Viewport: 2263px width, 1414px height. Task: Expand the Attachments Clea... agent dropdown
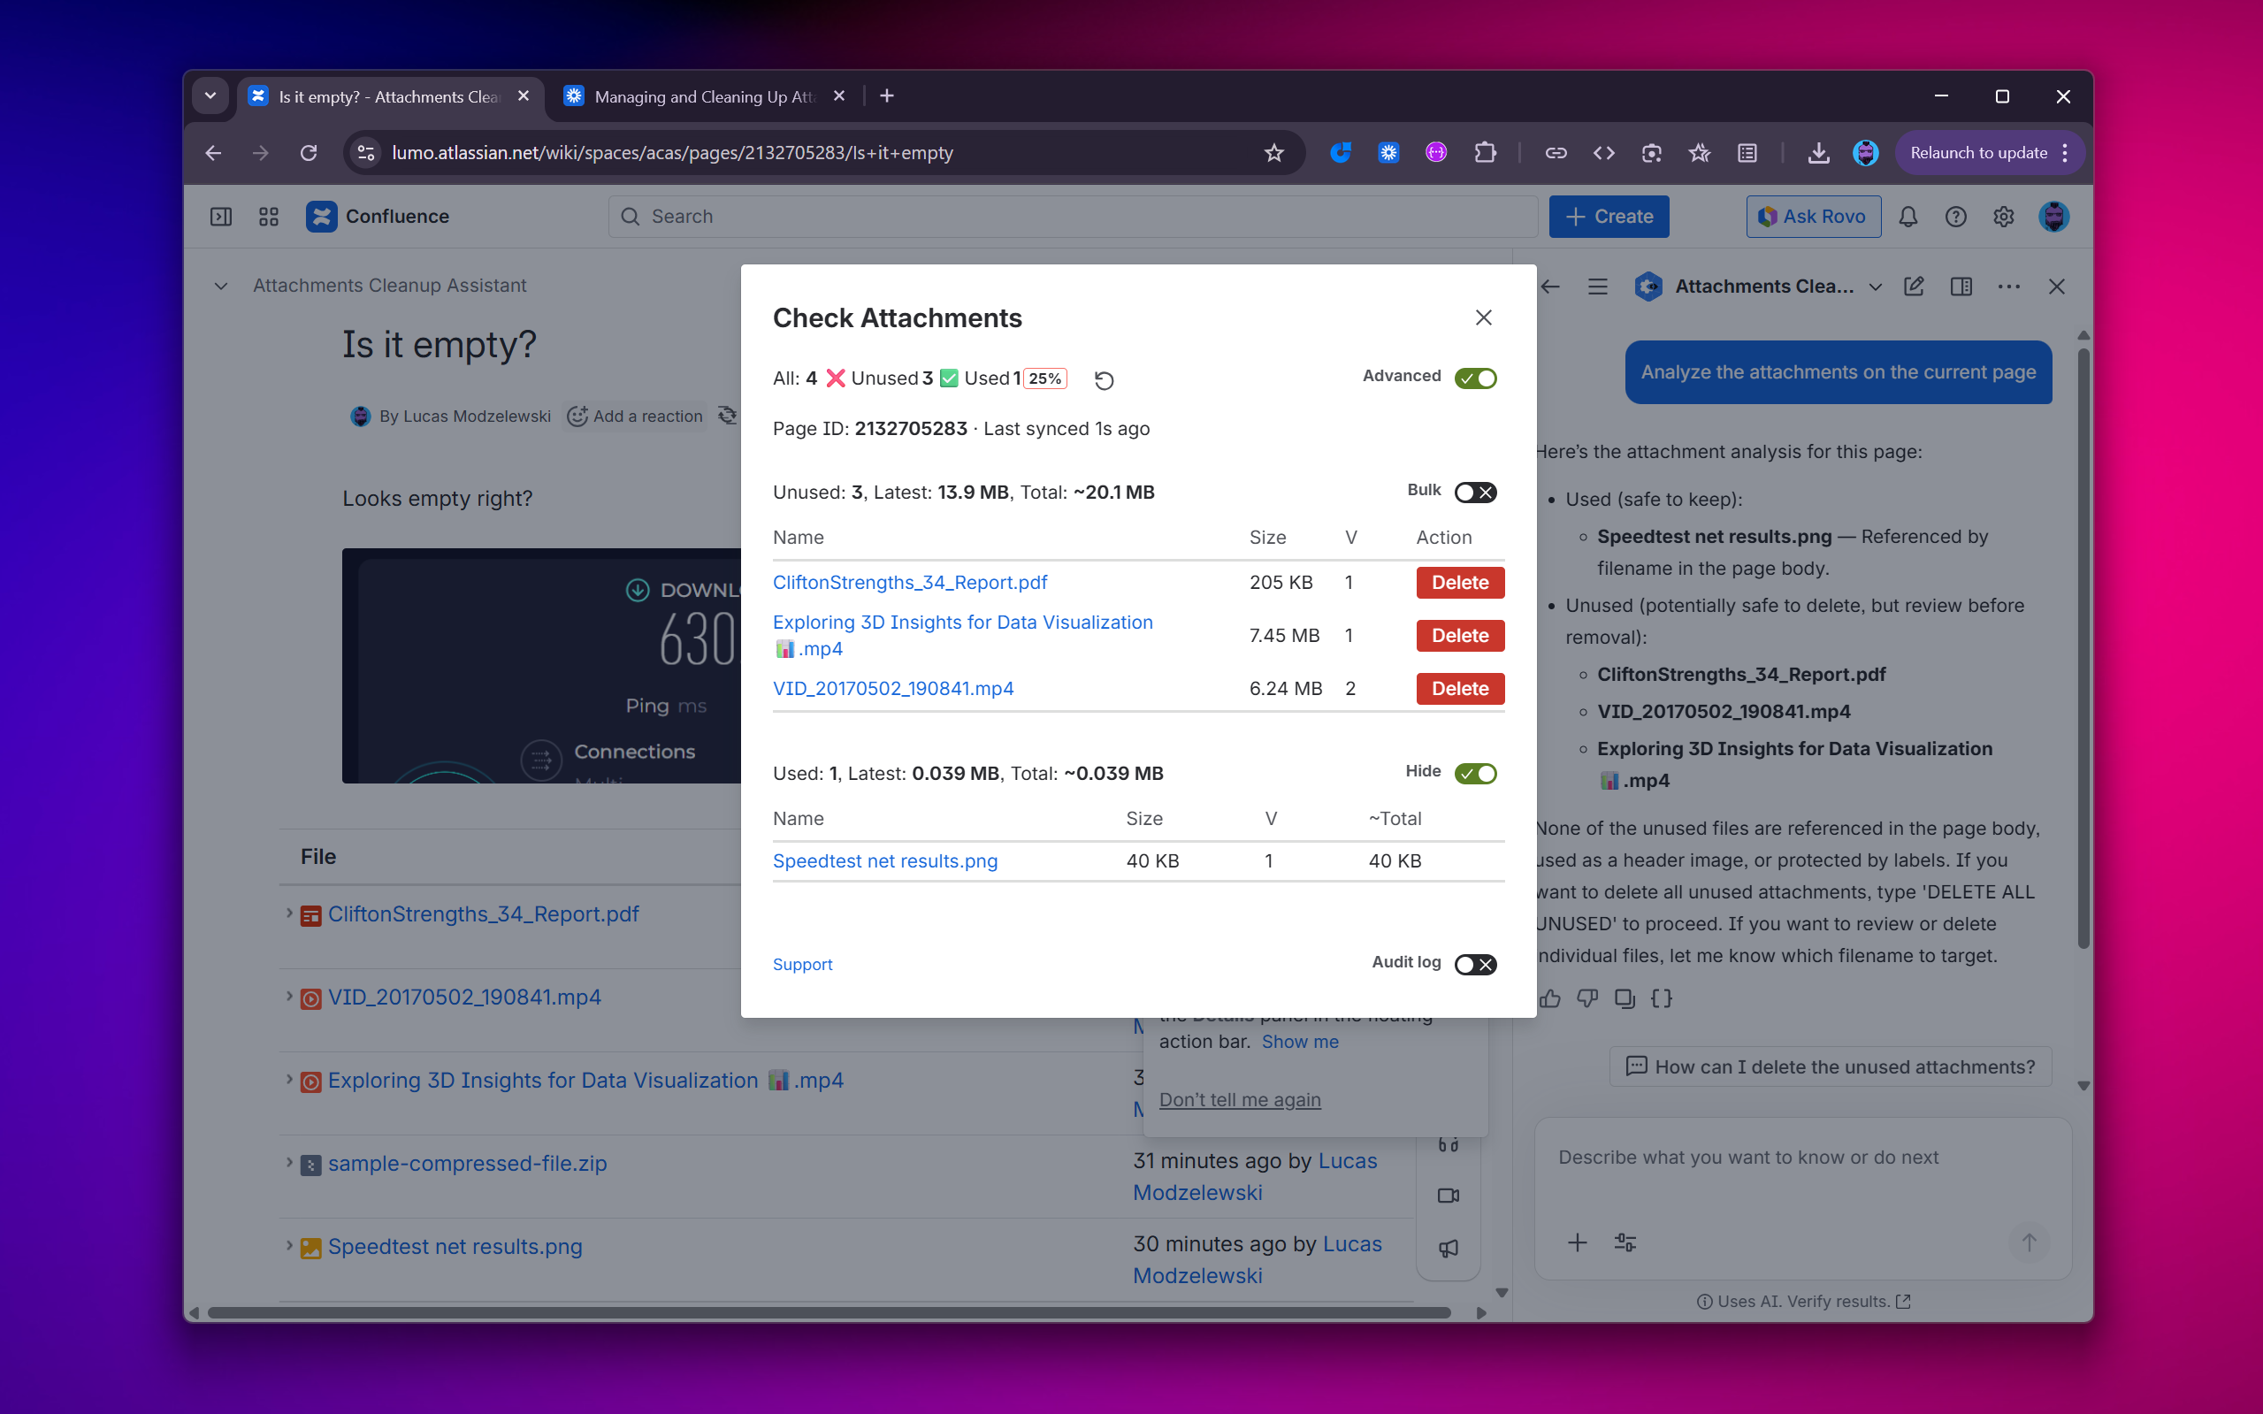(x=1875, y=287)
